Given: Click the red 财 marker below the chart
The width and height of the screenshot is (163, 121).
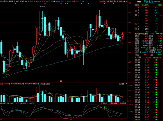Looking at the screenshot, I should pos(61,81).
